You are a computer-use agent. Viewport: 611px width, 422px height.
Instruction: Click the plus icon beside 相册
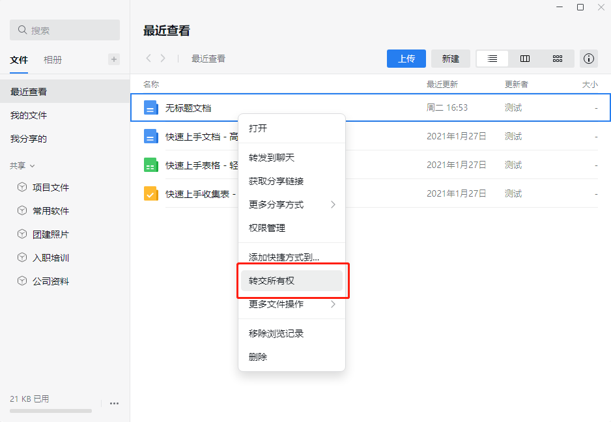coord(114,59)
